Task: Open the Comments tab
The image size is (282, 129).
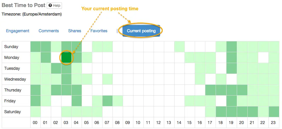Action: click(x=49, y=31)
